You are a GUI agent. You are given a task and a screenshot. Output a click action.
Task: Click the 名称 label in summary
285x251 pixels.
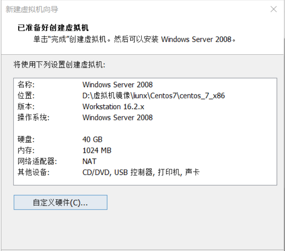coord(26,84)
